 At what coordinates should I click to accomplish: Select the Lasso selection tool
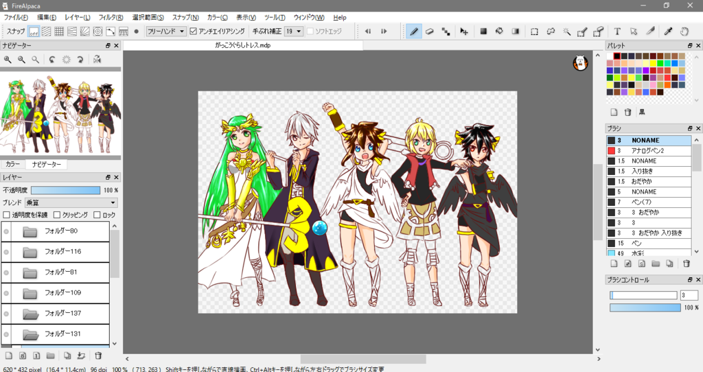551,32
